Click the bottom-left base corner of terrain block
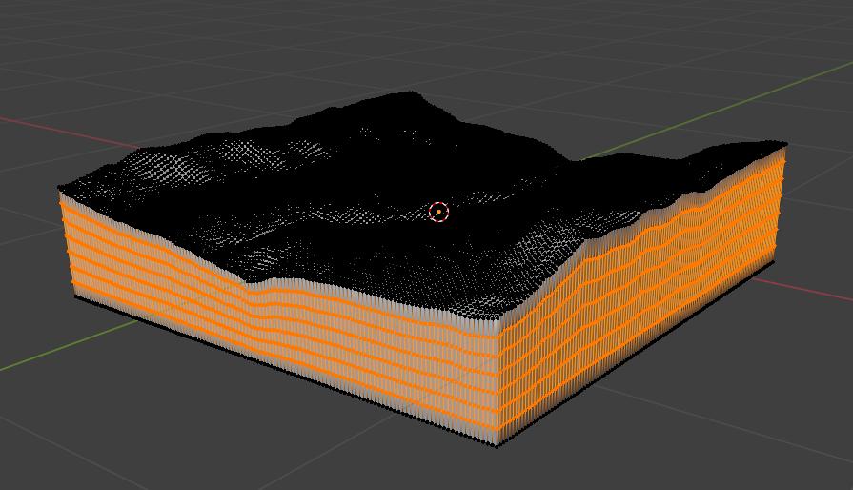The image size is (853, 490). (x=76, y=296)
